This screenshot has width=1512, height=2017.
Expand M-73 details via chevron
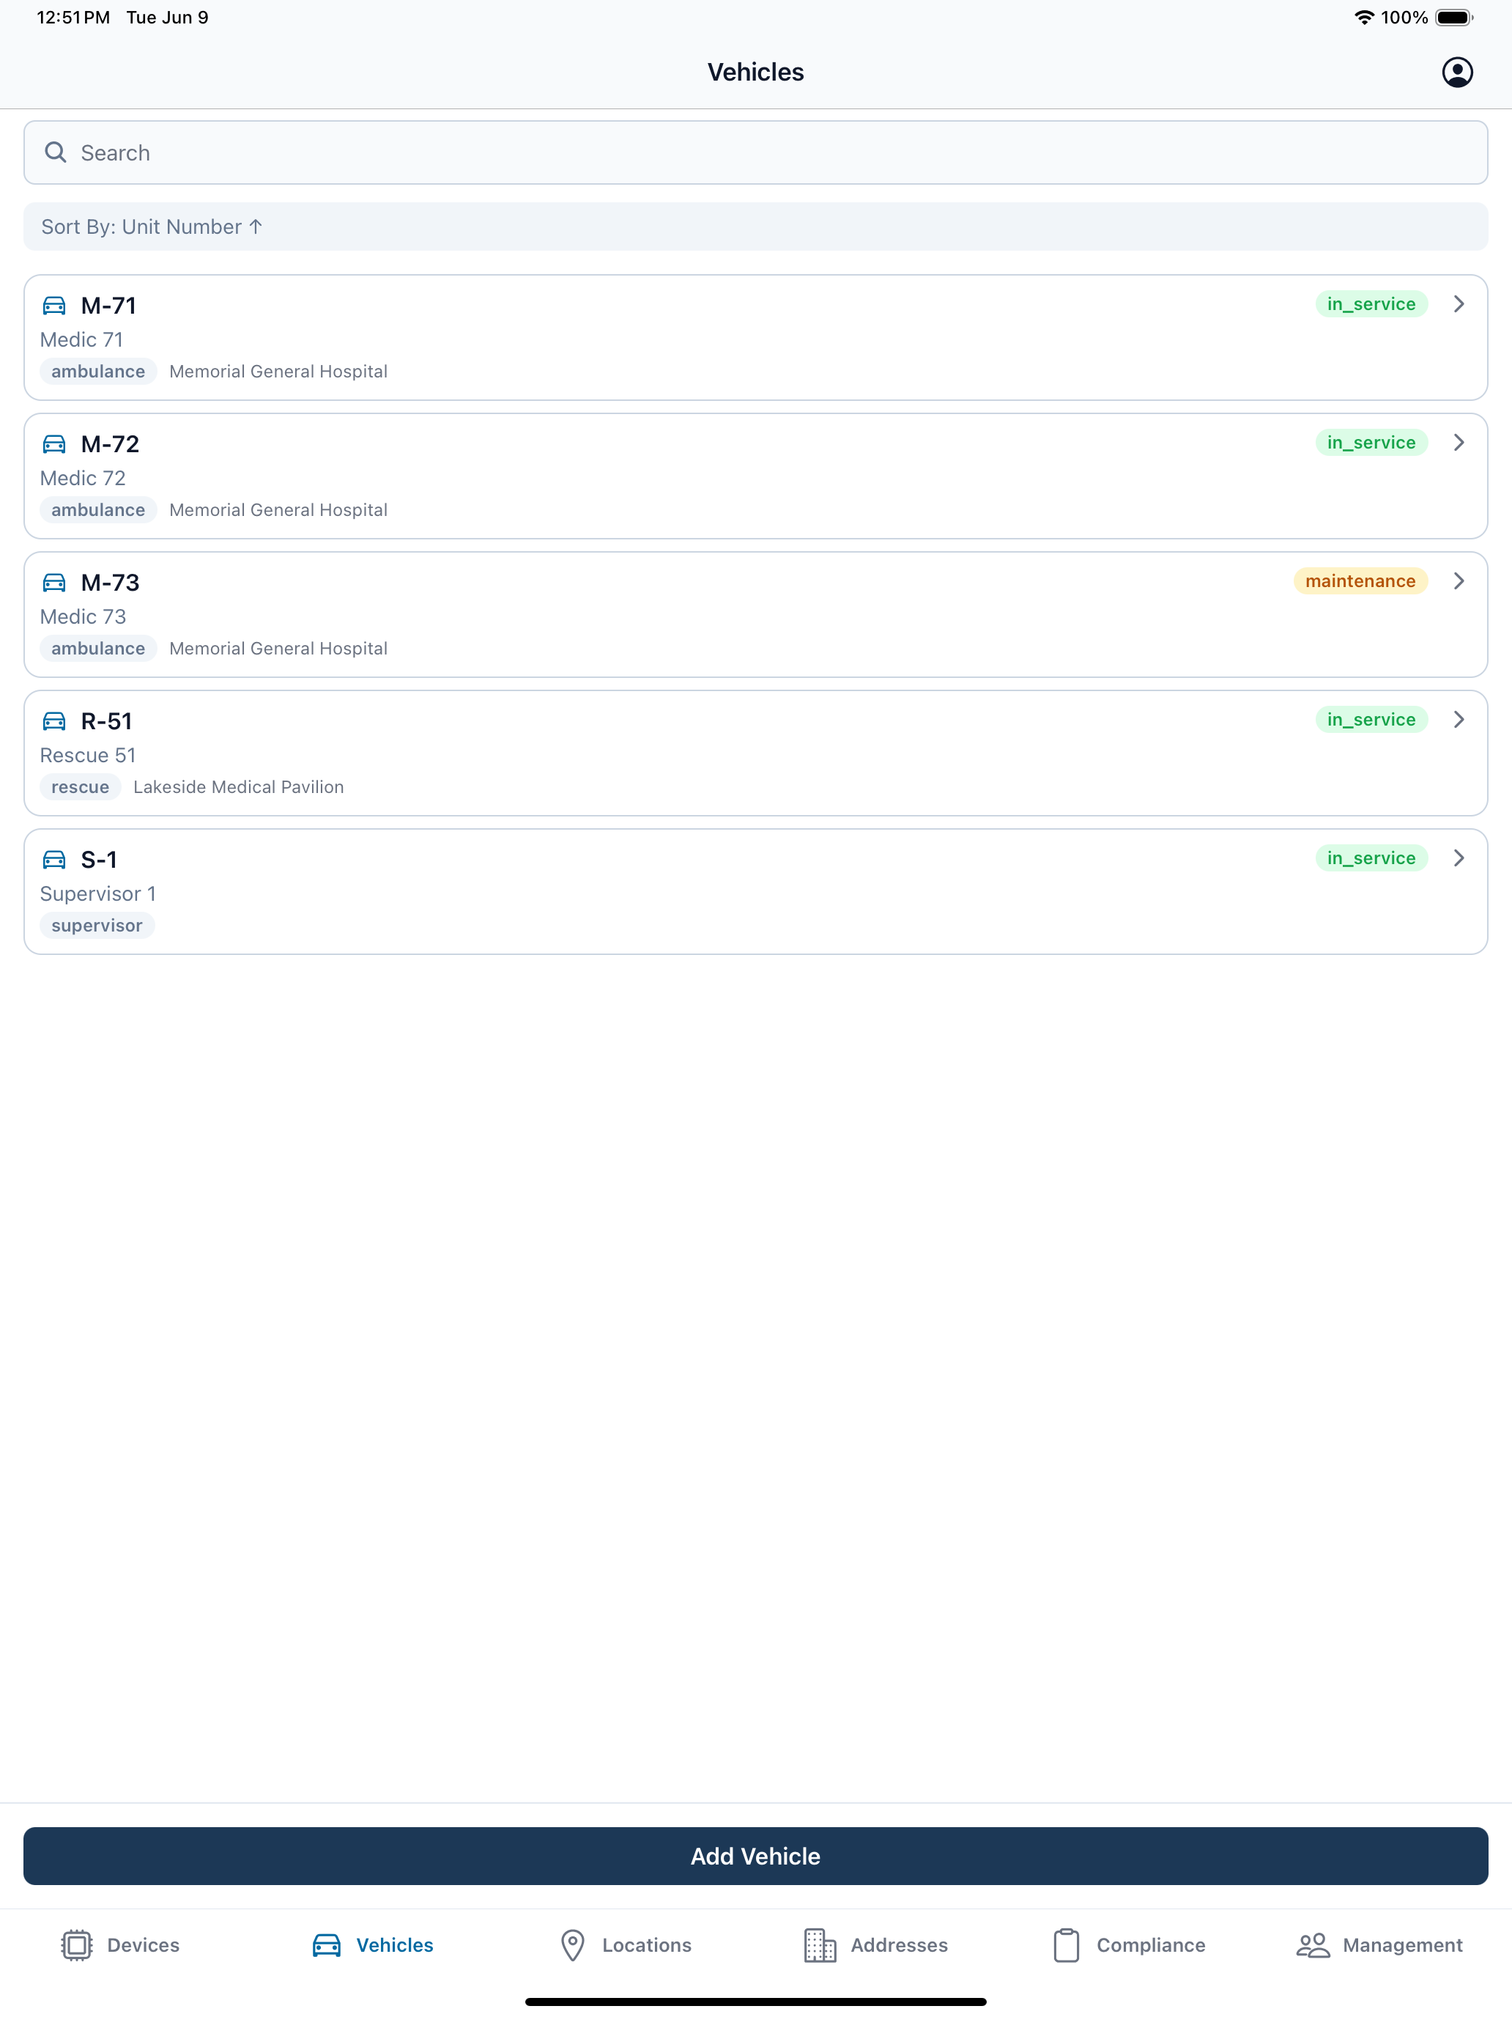tap(1459, 581)
